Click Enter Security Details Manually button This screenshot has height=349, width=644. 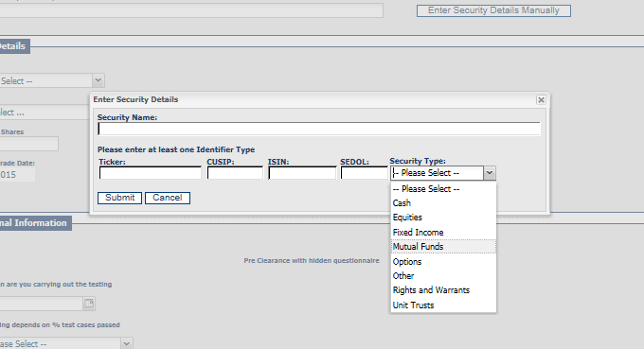[x=493, y=10]
